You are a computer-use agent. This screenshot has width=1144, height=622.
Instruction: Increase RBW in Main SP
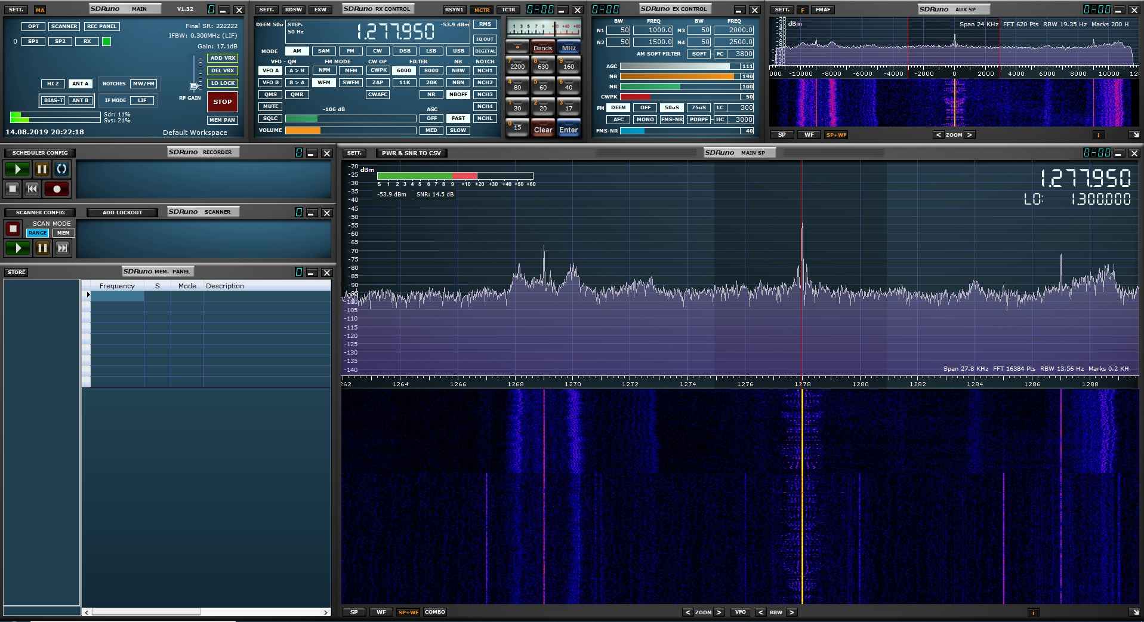point(791,612)
